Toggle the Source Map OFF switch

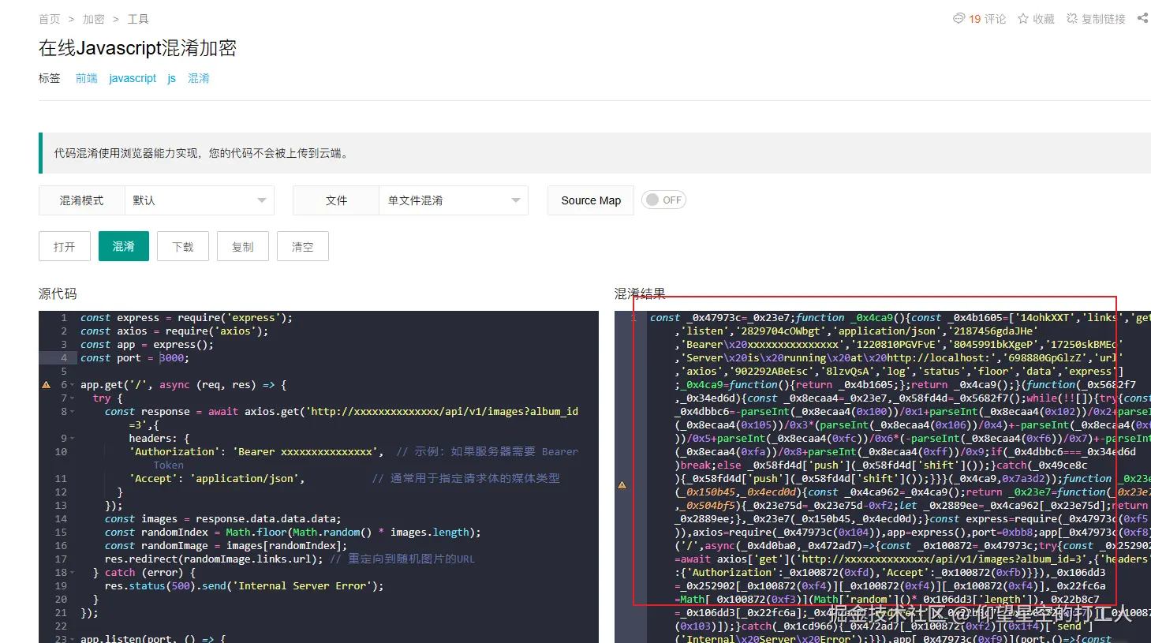point(663,200)
